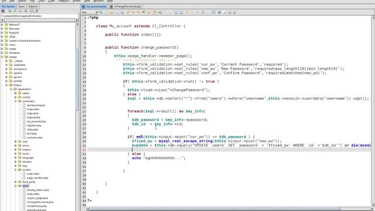Select vChangePassword.php in the file tree

pyautogui.click(x=40, y=202)
